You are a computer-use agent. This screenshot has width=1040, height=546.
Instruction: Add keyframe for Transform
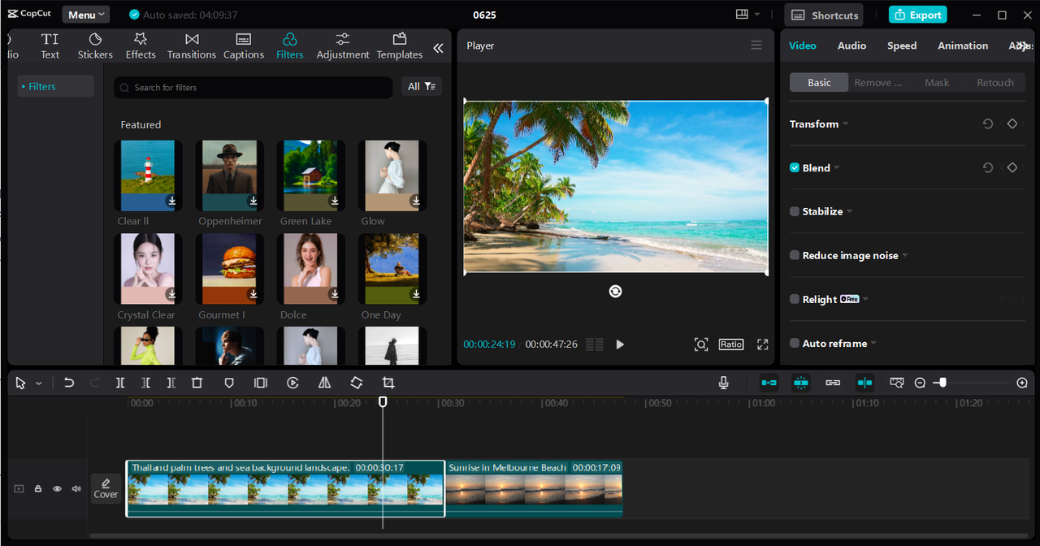coord(1012,123)
